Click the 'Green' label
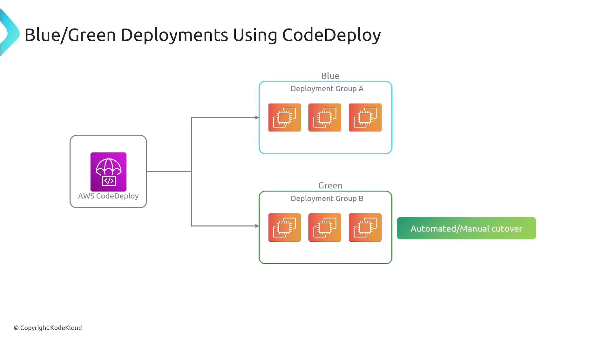 click(x=330, y=185)
